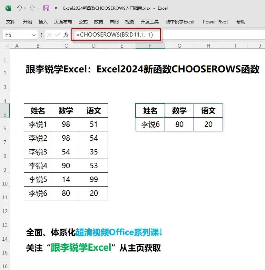Screen dimensions: 265x270
Task: Select cell with 数学 score 14
Action: (x=66, y=179)
